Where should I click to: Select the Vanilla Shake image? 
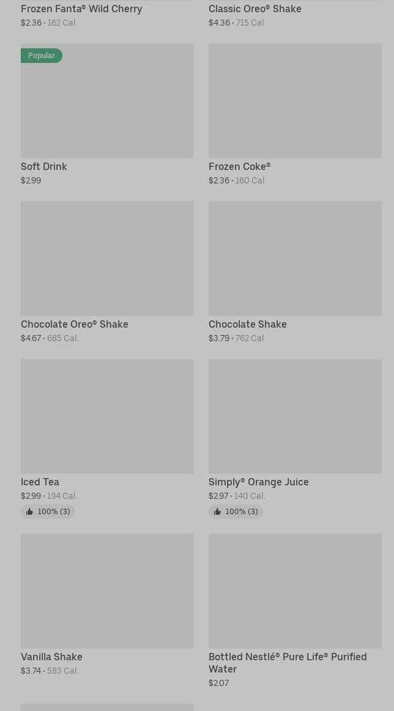coord(107,591)
